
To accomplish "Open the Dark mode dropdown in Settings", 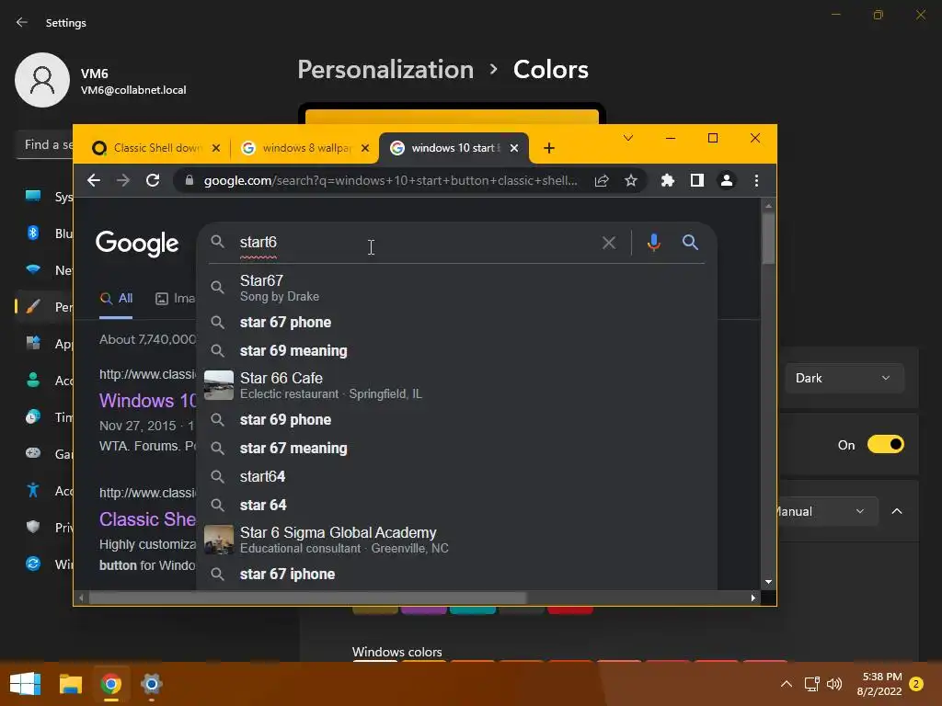I will pos(844,378).
